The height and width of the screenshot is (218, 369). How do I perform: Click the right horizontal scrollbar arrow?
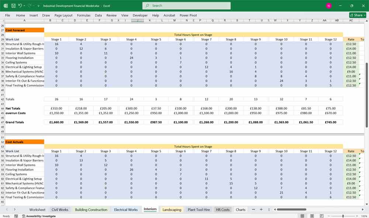click(363, 209)
